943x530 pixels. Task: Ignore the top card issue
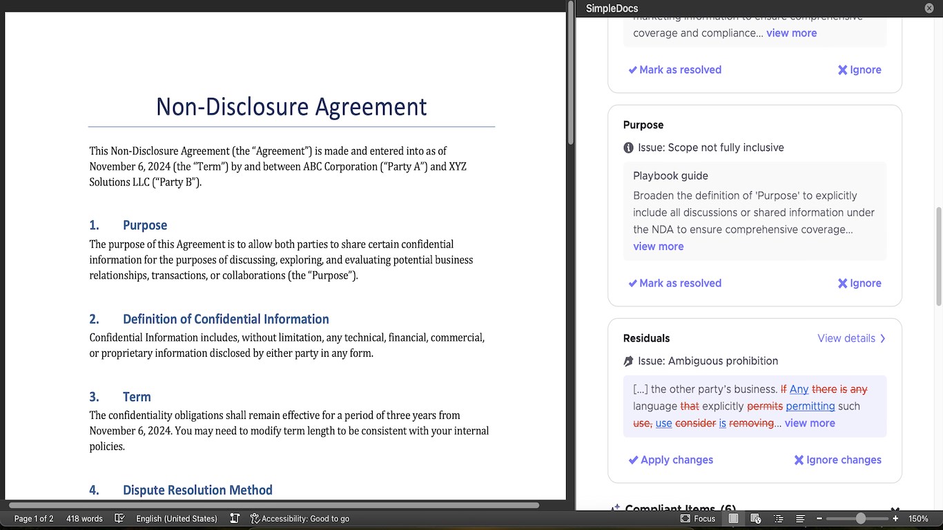coord(859,70)
